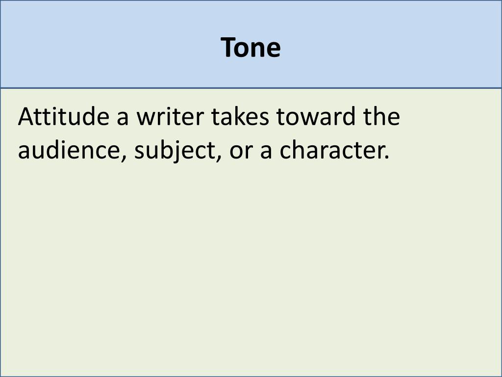Click the letter "a" before "character"

[x=266, y=152]
